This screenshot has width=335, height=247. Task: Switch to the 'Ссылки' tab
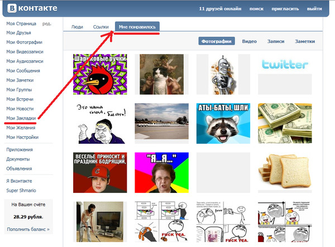click(x=101, y=27)
